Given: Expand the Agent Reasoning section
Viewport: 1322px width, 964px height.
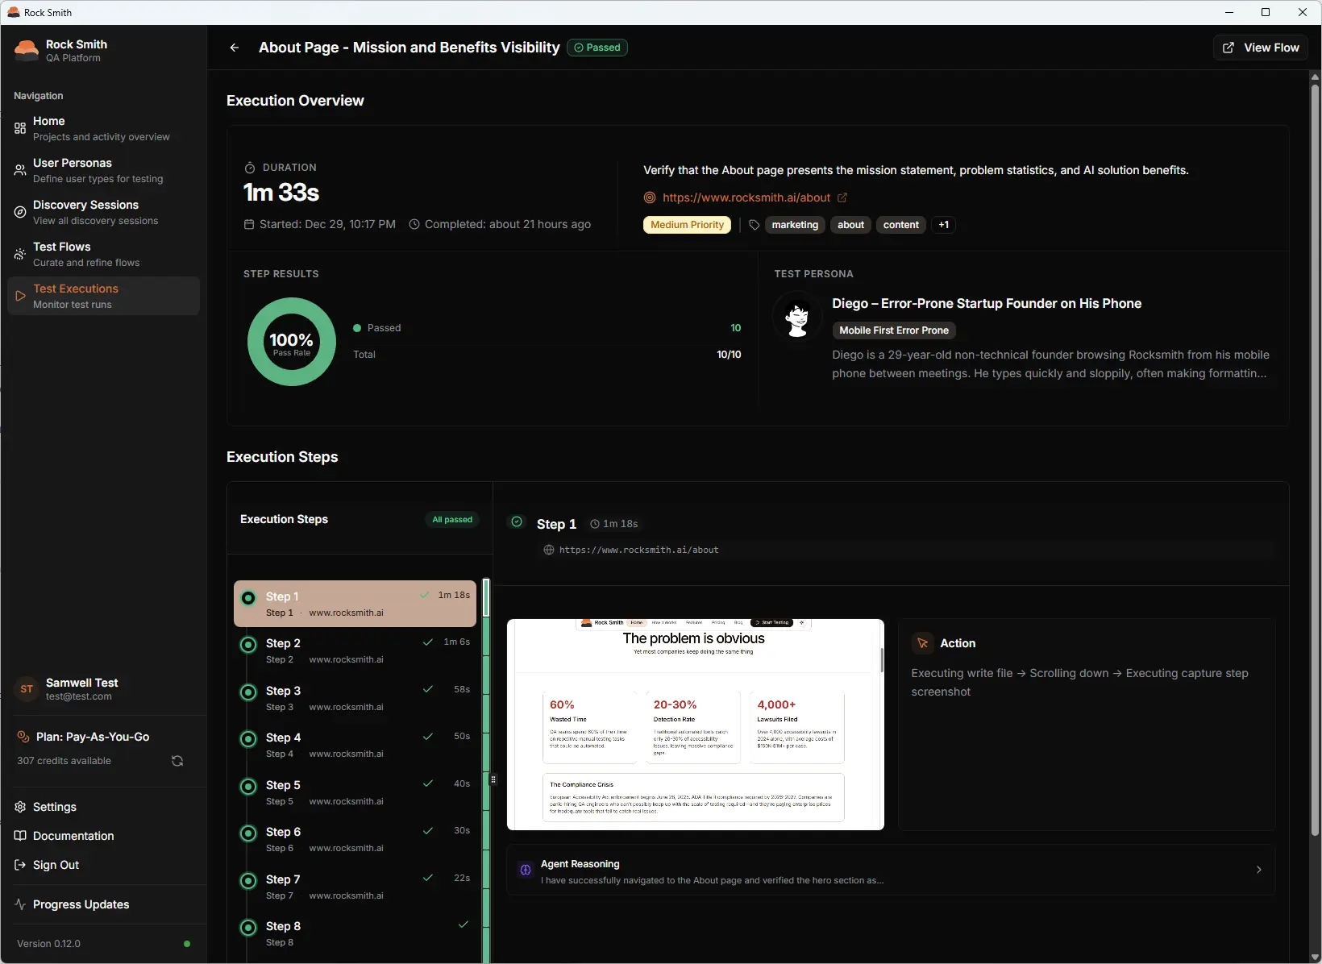Looking at the screenshot, I should [x=1258, y=870].
